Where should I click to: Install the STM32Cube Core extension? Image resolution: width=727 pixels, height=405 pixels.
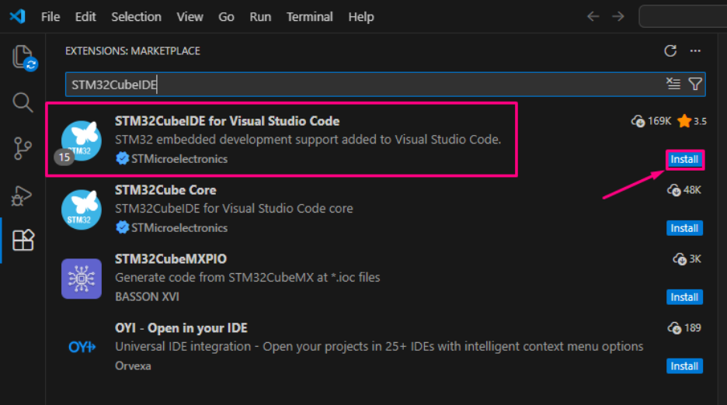pyautogui.click(x=684, y=228)
